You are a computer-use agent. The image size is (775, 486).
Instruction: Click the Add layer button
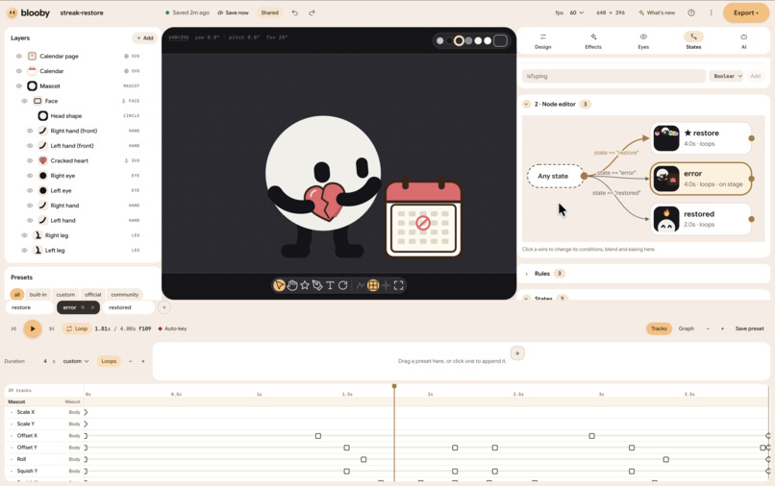[145, 38]
